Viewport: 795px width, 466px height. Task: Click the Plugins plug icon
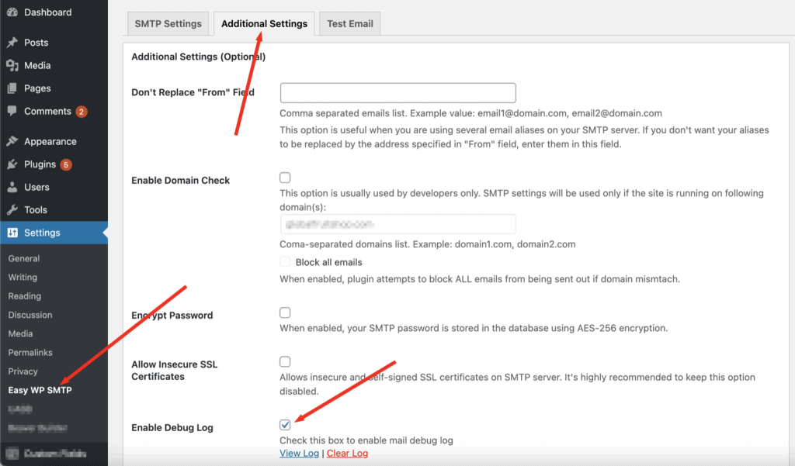coord(12,164)
